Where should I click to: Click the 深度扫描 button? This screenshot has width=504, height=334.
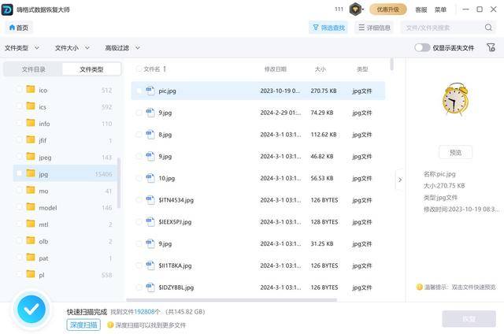83,325
